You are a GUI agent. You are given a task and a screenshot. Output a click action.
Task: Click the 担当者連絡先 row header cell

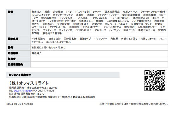18,65
